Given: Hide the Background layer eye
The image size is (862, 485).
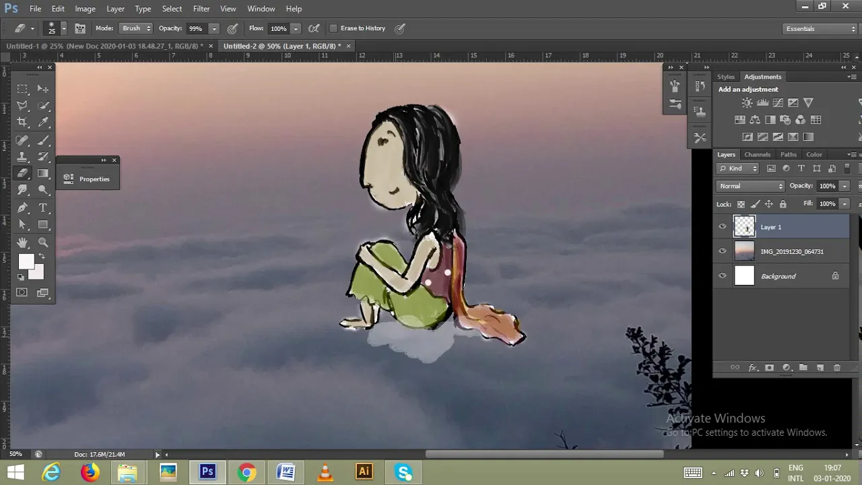Looking at the screenshot, I should [x=723, y=276].
